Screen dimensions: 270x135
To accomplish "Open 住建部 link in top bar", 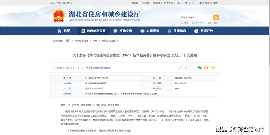I will [146, 3].
